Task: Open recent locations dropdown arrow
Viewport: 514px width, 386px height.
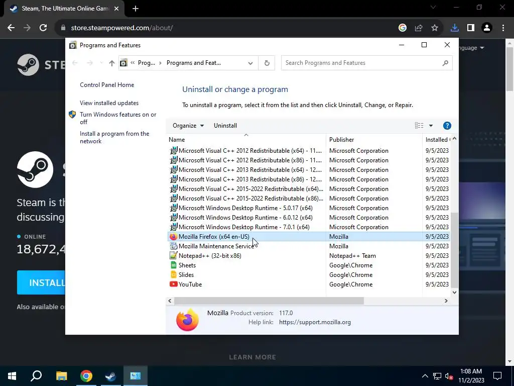Action: pyautogui.click(x=101, y=63)
